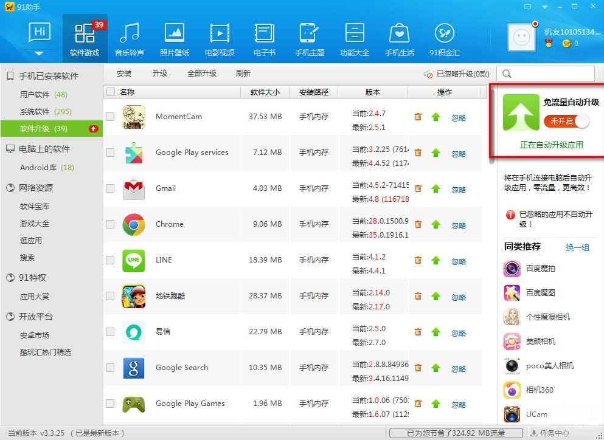Click trash icon in Chrome row
The width and height of the screenshot is (604, 440).
418,224
